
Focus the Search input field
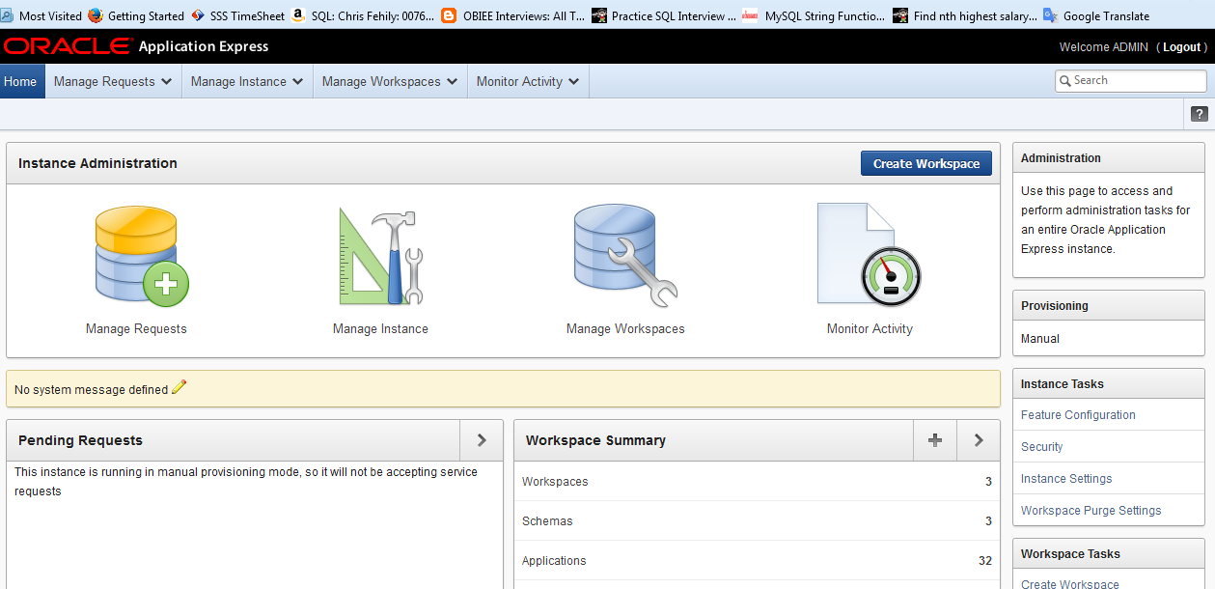click(x=1130, y=81)
